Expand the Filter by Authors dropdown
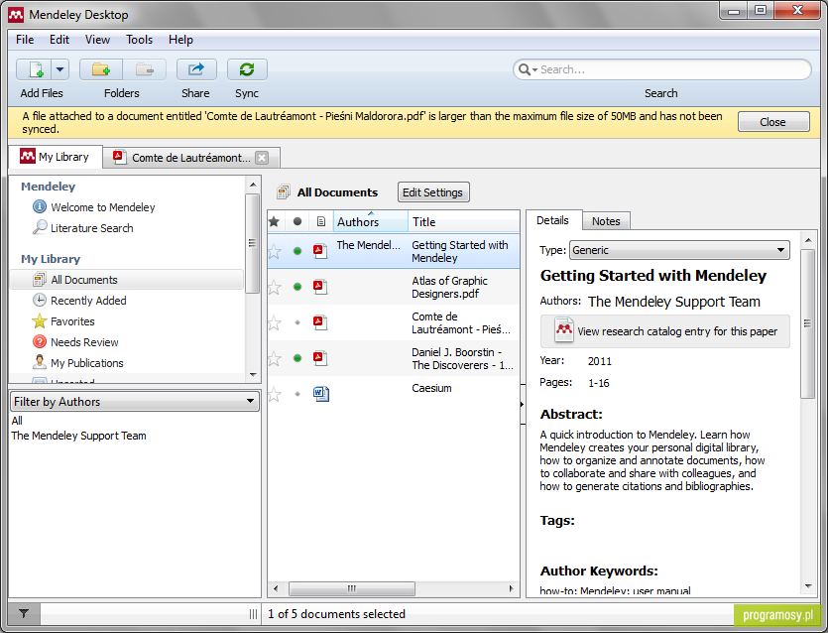This screenshot has width=828, height=633. 135,402
